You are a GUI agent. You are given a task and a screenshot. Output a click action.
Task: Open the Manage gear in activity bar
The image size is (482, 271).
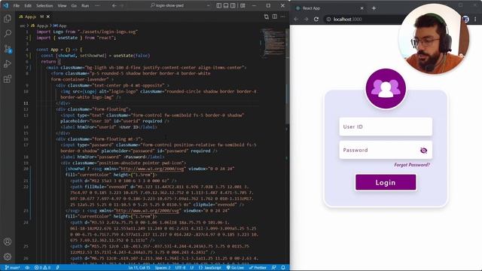click(8, 256)
